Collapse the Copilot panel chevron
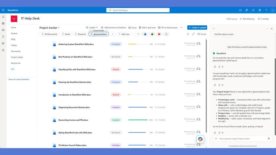This screenshot has width=276, height=155. pos(214,29)
